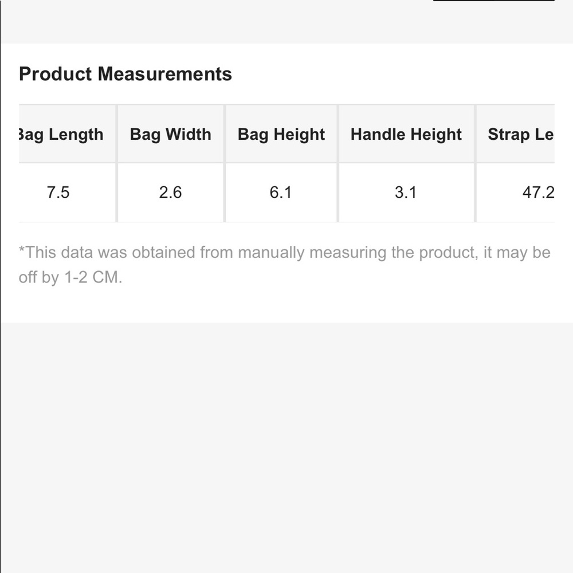Click the divider between Bag Width and Bag Height headers

pos(225,135)
